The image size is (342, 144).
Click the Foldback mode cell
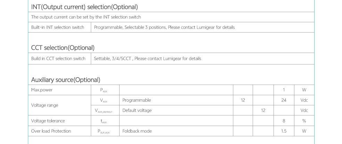tap(137, 131)
